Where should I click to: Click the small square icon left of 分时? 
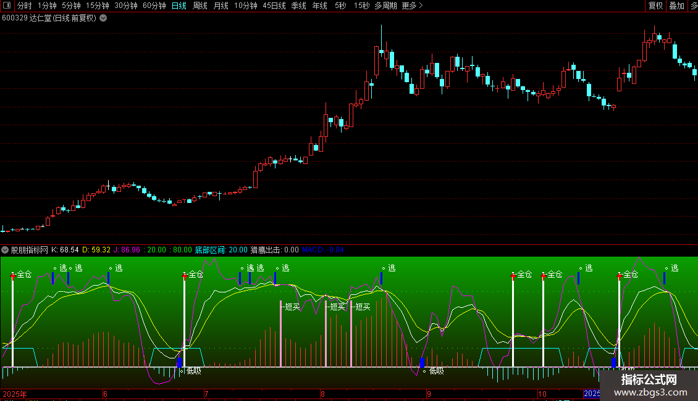point(6,6)
